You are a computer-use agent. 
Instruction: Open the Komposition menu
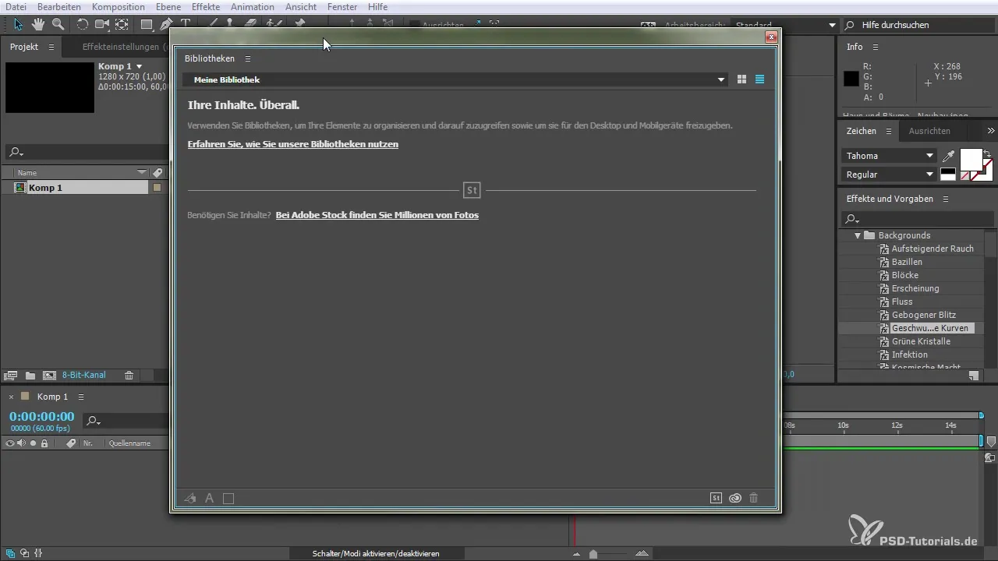coord(119,6)
